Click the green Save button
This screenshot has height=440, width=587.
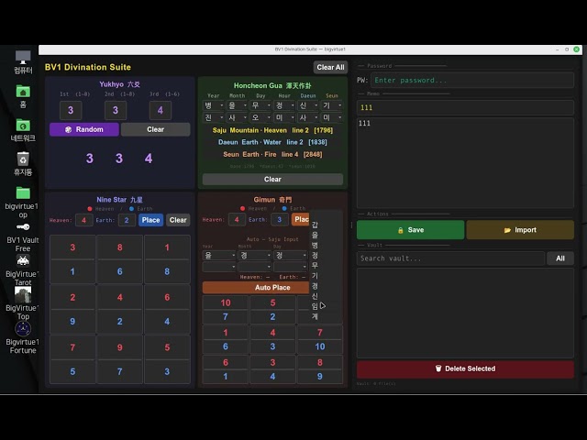coord(410,230)
